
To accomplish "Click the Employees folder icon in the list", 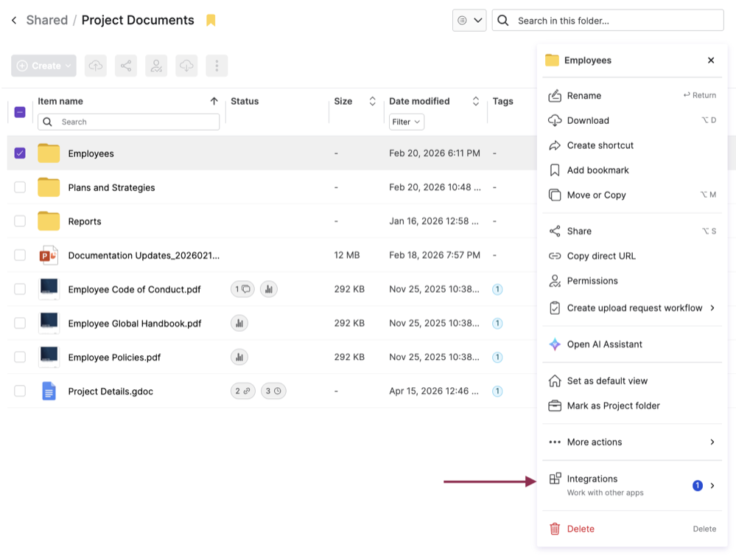I will [x=49, y=153].
